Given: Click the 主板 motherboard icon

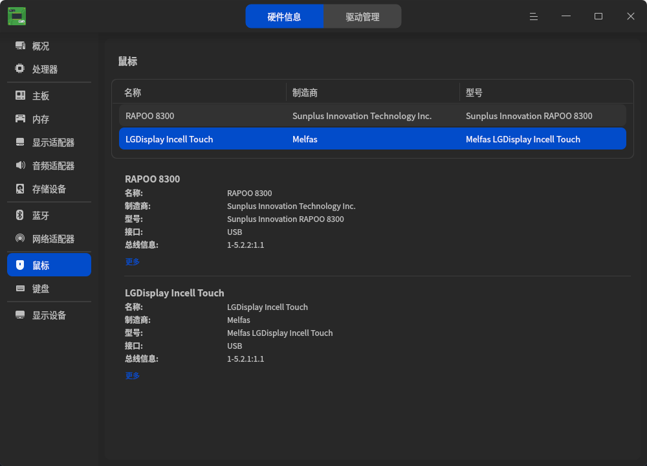Looking at the screenshot, I should point(20,96).
